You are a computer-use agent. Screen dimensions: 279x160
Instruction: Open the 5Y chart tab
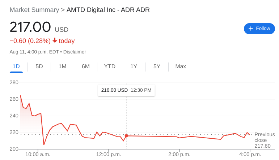coord(157,66)
